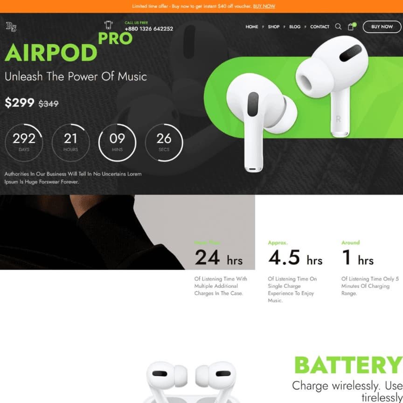Click the AirPods case image near Battery

191,382
